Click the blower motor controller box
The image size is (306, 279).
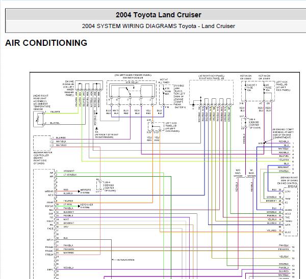42,143
